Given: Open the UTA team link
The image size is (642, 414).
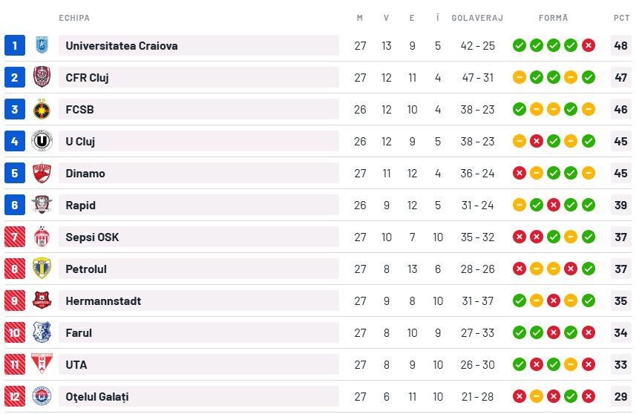Looking at the screenshot, I should pyautogui.click(x=76, y=364).
